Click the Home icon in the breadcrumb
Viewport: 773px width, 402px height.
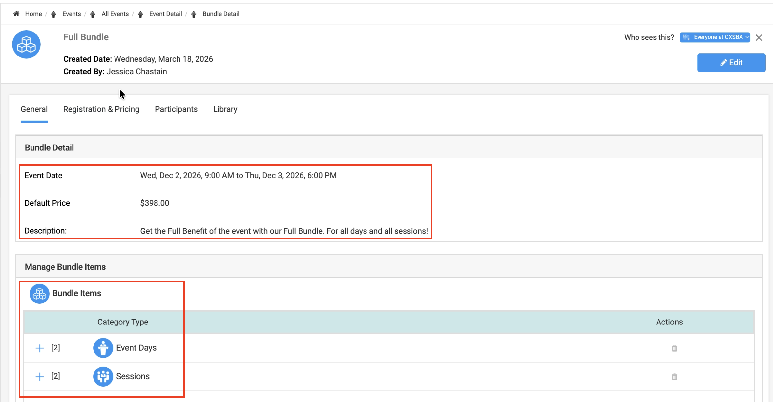(16, 14)
